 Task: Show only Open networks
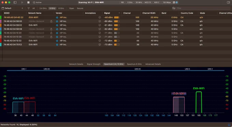tap(72, 8)
